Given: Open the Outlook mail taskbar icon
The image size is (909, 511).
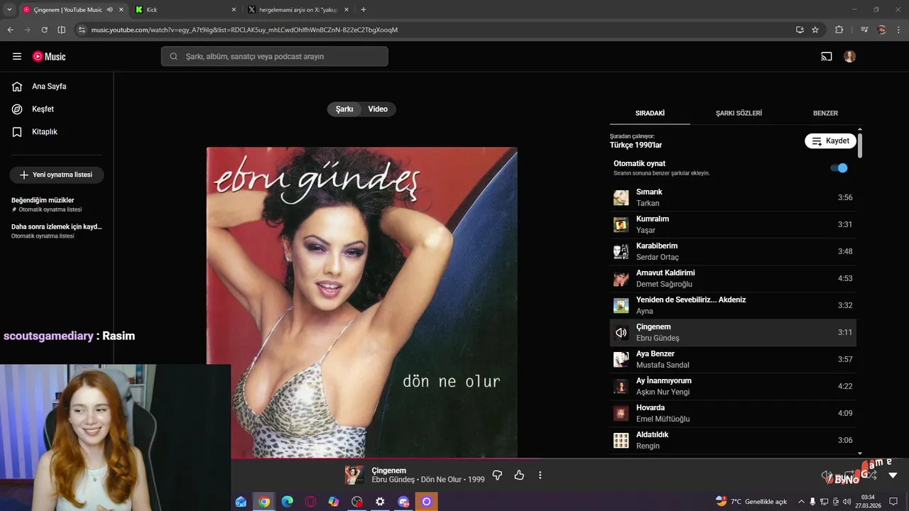Looking at the screenshot, I should [241, 502].
